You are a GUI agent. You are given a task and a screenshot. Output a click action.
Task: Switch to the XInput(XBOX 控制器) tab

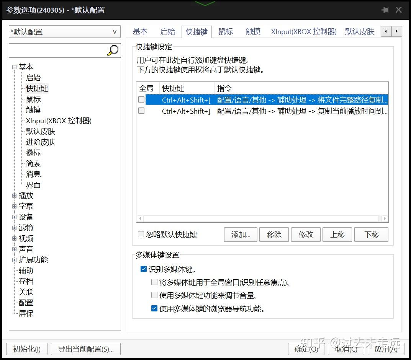click(303, 31)
